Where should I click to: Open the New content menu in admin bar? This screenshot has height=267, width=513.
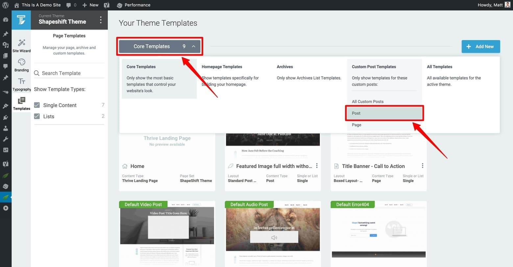point(90,5)
